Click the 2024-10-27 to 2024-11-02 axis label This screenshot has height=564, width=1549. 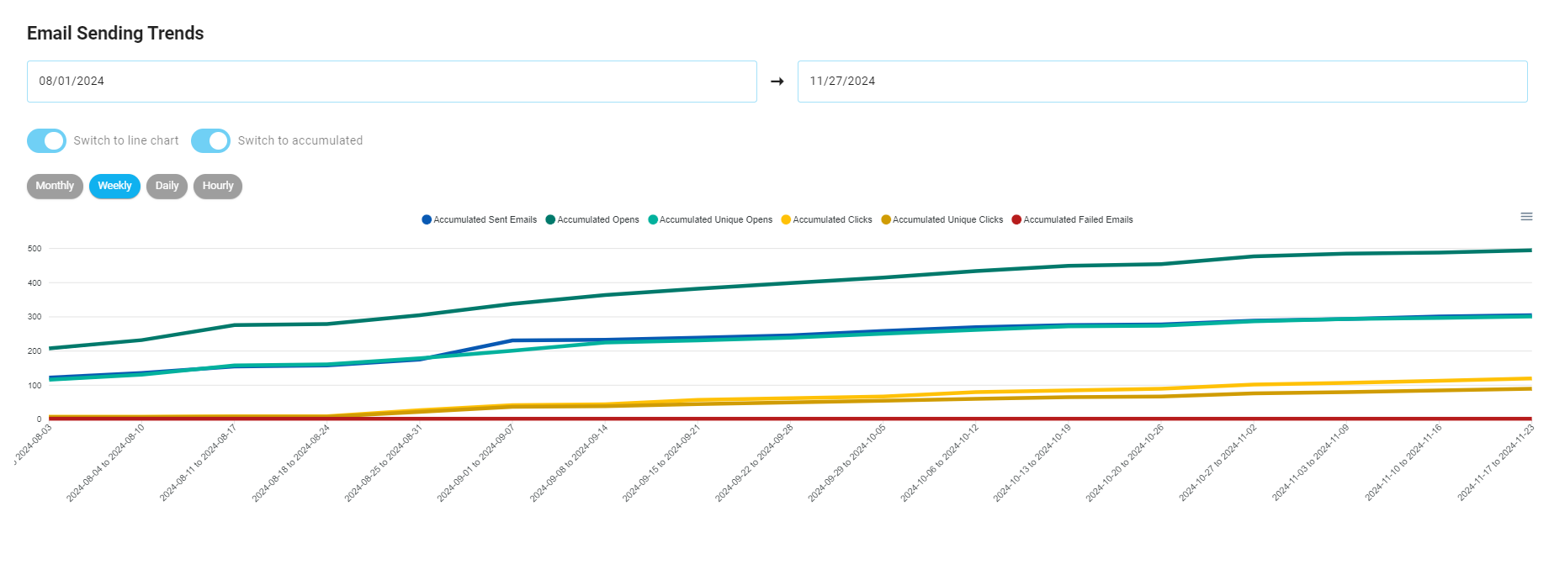(x=1218, y=463)
